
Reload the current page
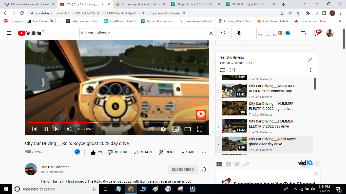[x=22, y=13]
